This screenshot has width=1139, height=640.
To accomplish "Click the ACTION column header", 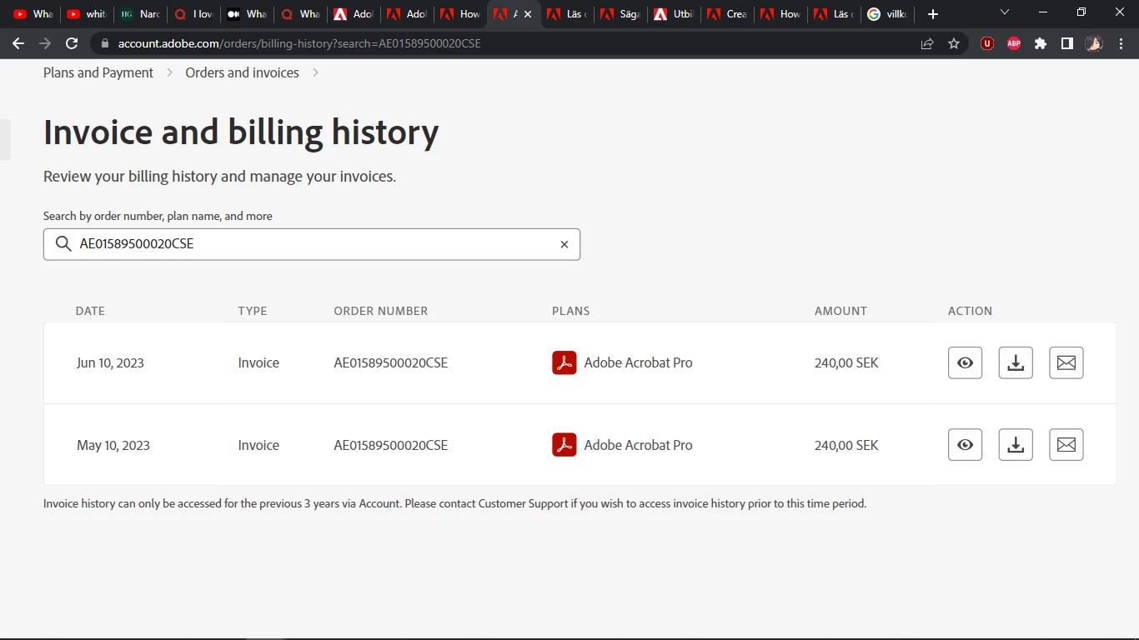I will point(970,311).
